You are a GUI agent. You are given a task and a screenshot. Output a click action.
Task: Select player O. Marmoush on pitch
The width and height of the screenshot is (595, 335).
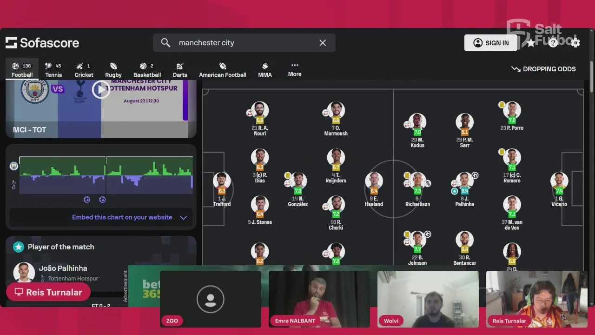coord(336,119)
